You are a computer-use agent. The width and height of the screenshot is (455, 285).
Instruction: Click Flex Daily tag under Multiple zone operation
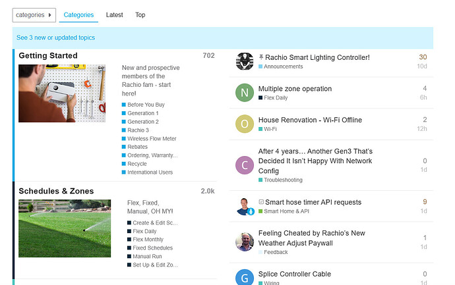pos(273,97)
